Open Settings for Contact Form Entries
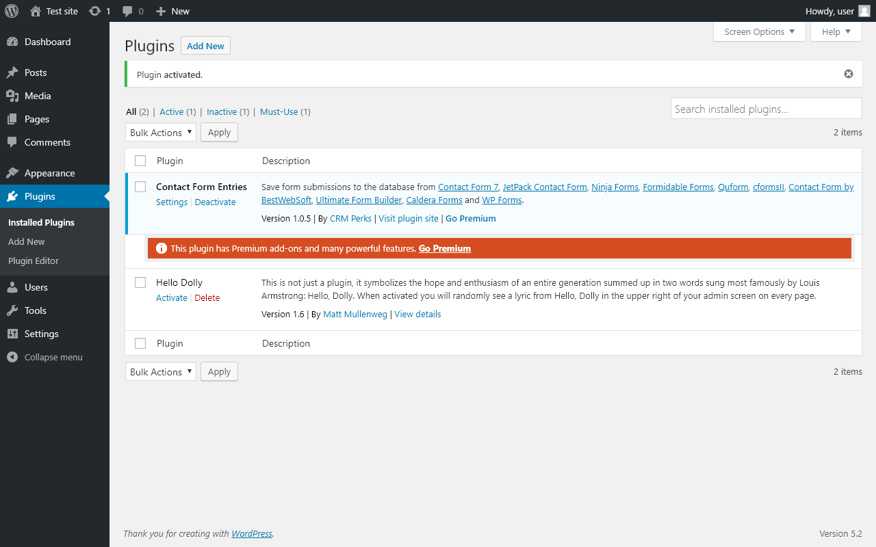The height and width of the screenshot is (547, 876). point(172,202)
